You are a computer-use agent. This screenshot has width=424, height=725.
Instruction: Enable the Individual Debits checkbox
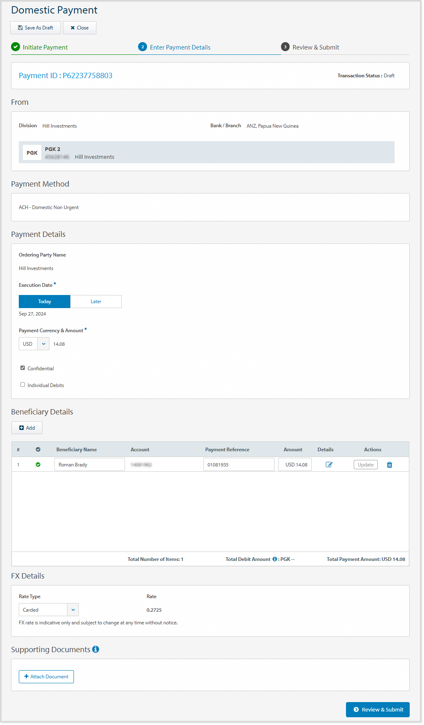click(23, 385)
